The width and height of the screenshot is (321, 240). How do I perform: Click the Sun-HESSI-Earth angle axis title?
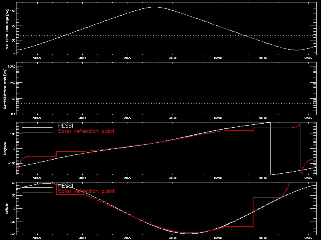click(x=7, y=28)
